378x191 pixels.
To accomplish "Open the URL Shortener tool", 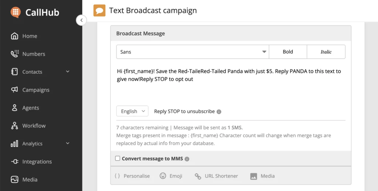I will 216,176.
